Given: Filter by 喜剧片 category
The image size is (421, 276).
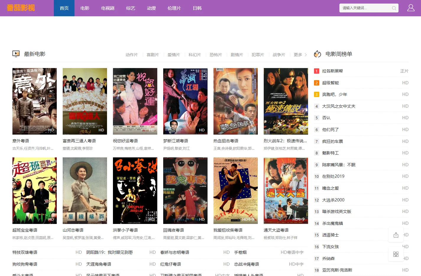Looking at the screenshot, I should pos(153,55).
